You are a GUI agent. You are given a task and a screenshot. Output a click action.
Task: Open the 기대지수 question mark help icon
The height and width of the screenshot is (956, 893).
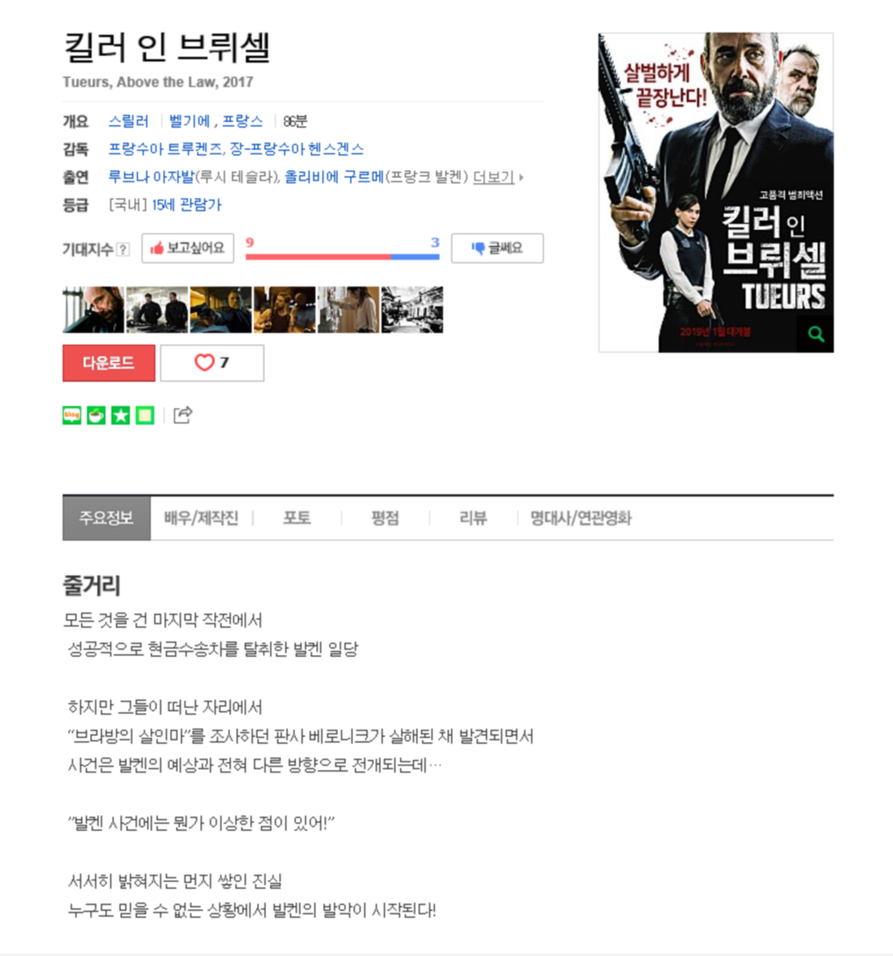123,250
